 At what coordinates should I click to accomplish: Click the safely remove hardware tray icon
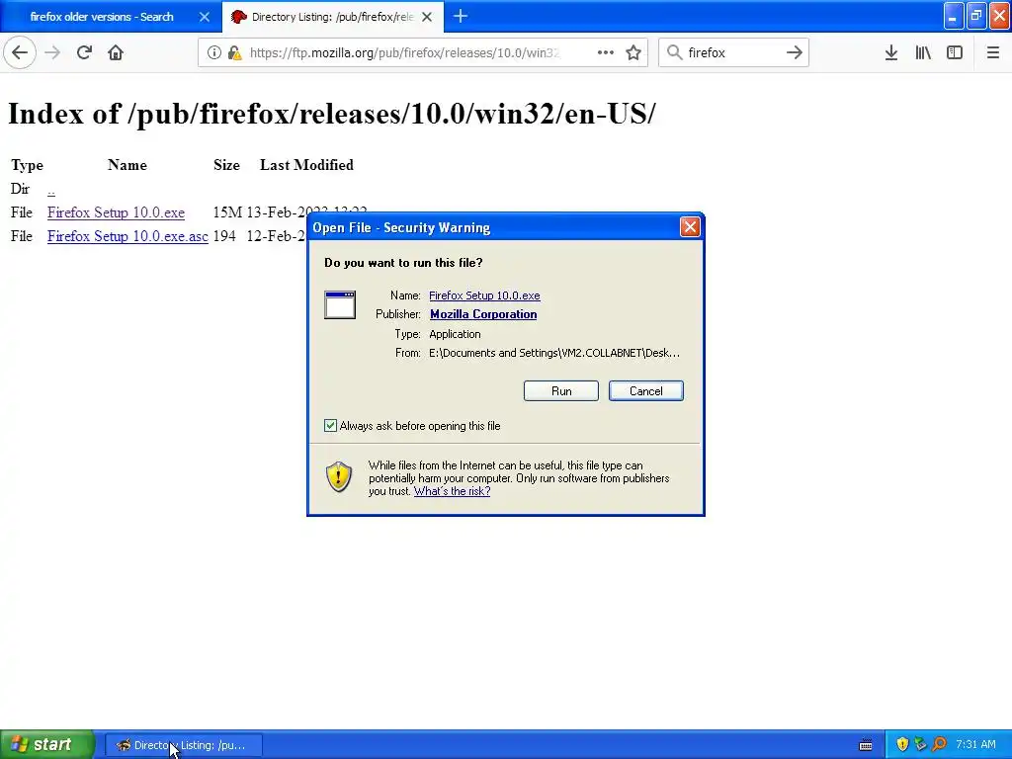(921, 745)
